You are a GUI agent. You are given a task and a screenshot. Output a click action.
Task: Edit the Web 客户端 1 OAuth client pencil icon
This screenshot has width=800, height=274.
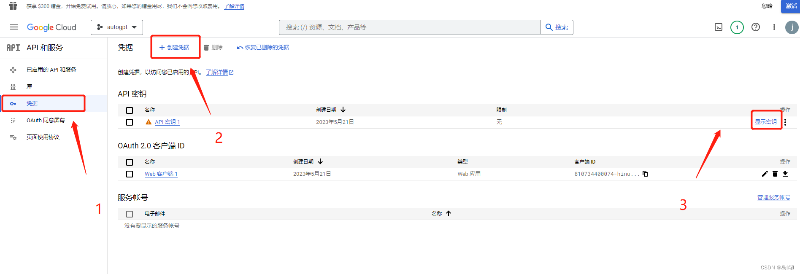click(x=765, y=174)
